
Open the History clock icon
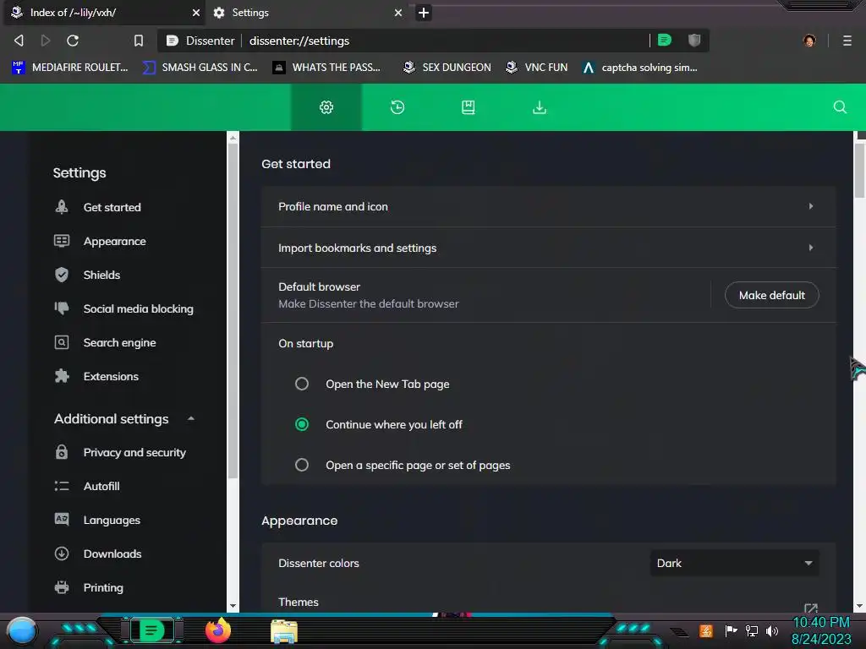pos(397,107)
